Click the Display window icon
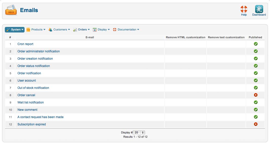This screenshot has height=143, width=270. [x=95, y=30]
